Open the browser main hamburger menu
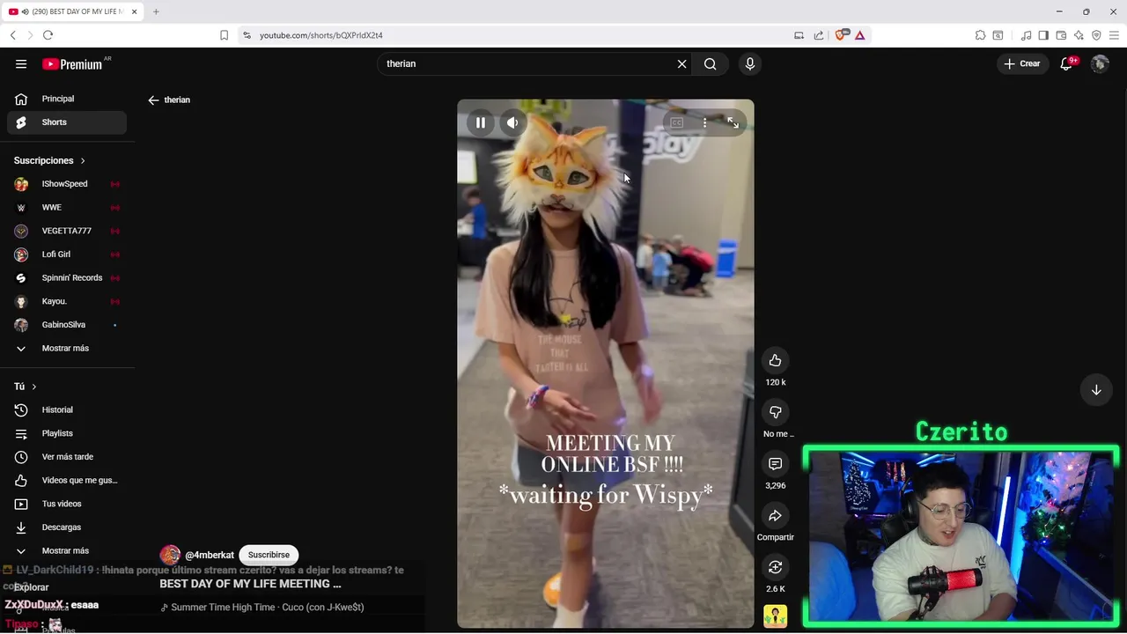 (1114, 35)
